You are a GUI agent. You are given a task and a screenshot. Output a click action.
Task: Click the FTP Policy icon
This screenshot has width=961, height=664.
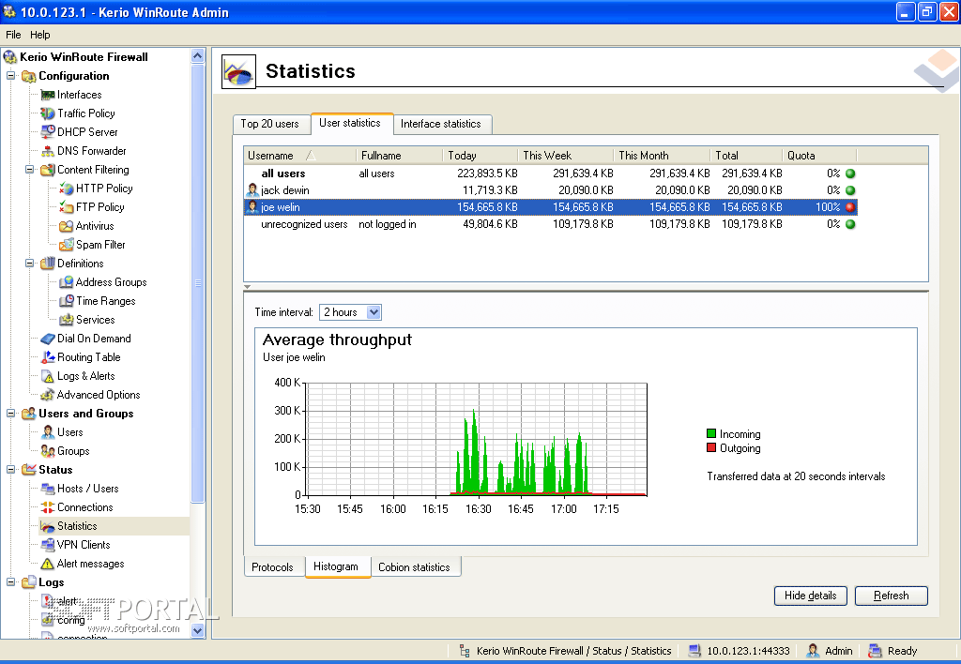pyautogui.click(x=67, y=207)
